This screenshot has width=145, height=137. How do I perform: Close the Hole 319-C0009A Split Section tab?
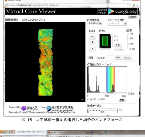pyautogui.click(x=46, y=132)
